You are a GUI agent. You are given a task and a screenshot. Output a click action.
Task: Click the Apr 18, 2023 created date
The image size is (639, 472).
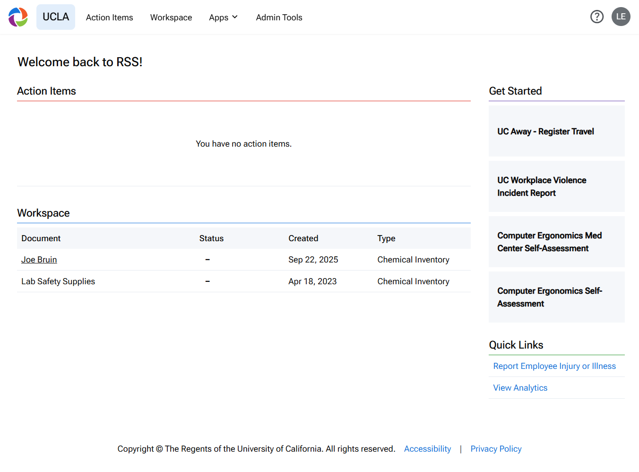(x=313, y=281)
